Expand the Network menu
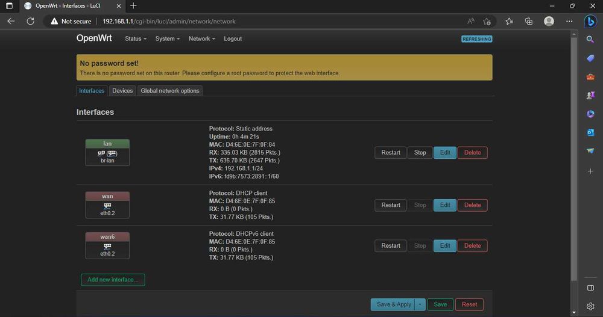 202,38
